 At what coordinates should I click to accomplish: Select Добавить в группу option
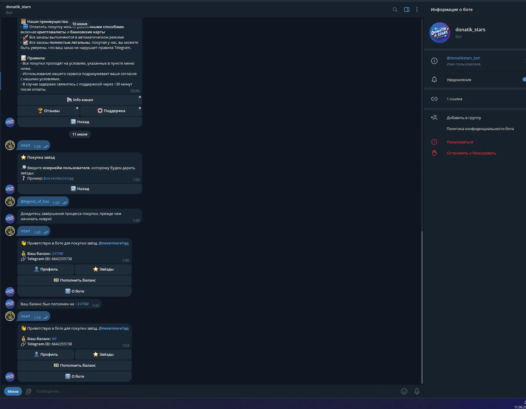click(464, 118)
